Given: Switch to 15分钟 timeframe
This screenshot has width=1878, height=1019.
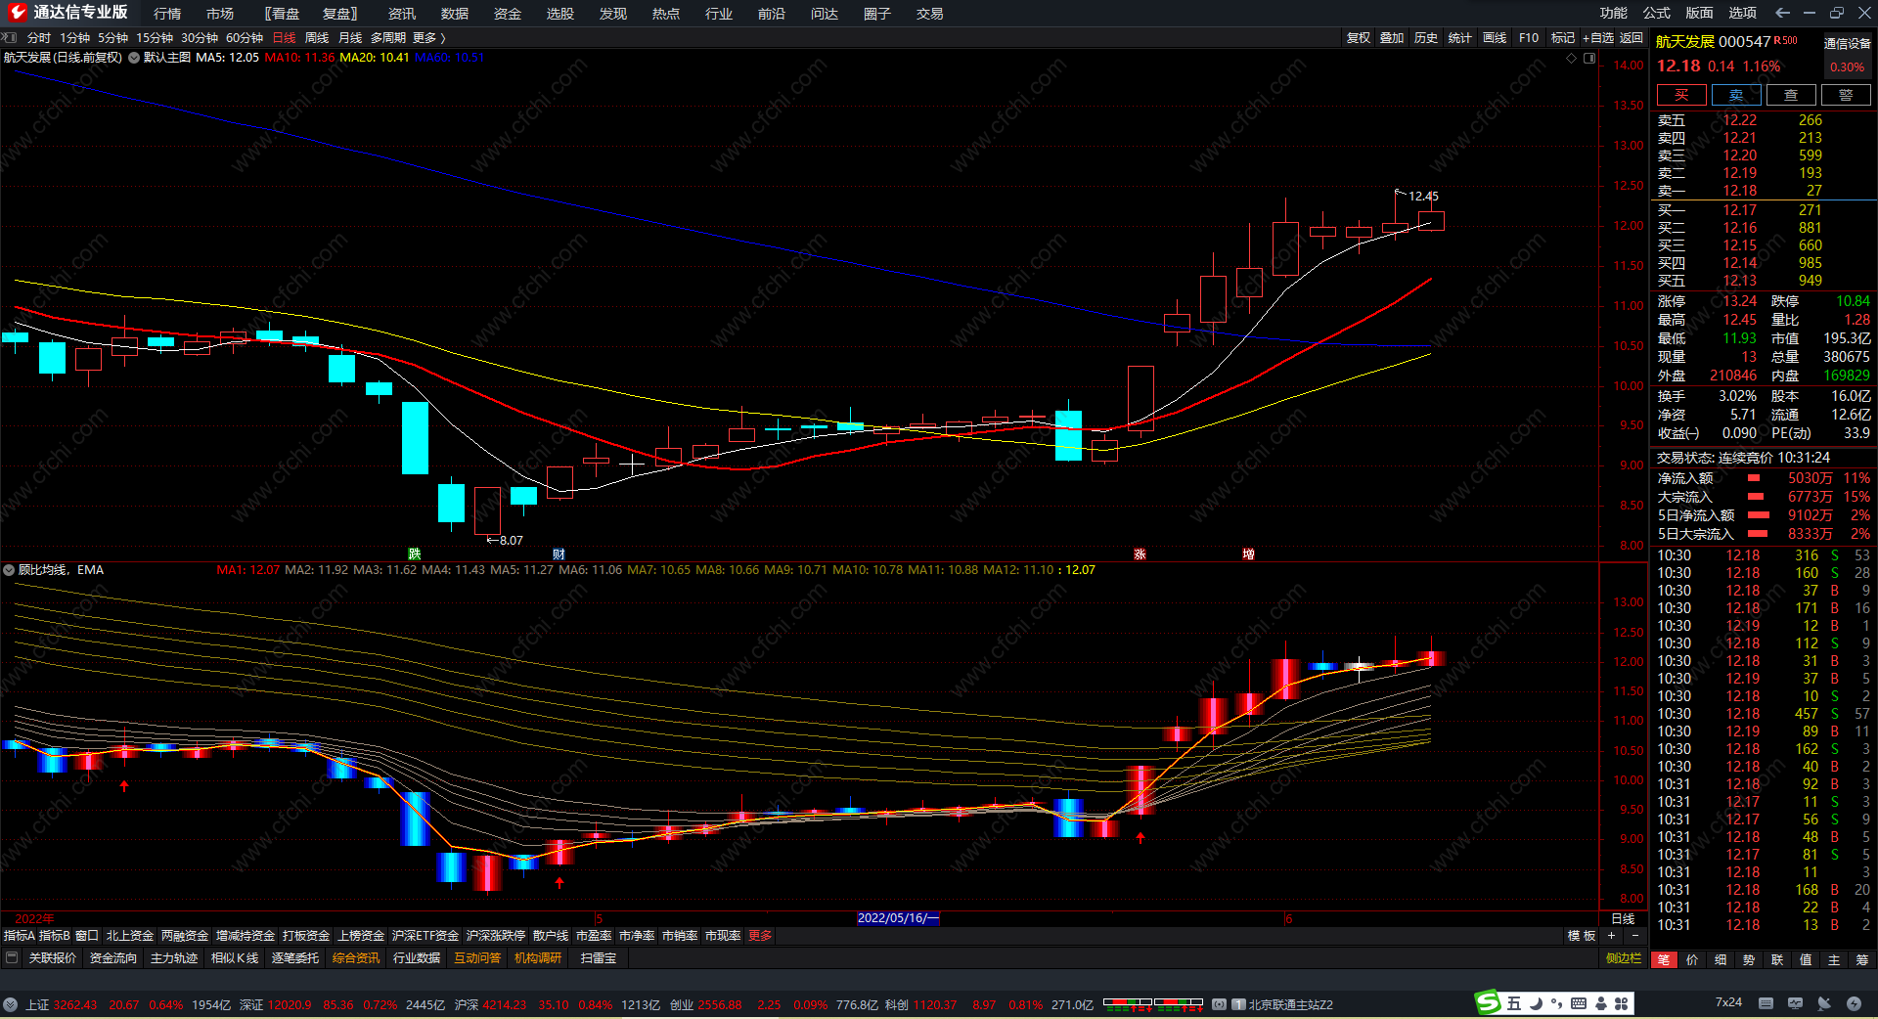Looking at the screenshot, I should [x=155, y=37].
